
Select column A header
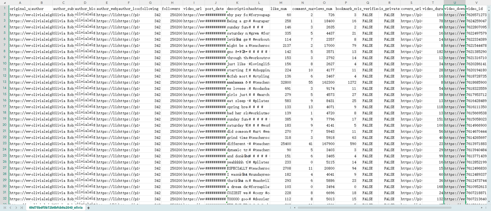(x=20, y=3)
